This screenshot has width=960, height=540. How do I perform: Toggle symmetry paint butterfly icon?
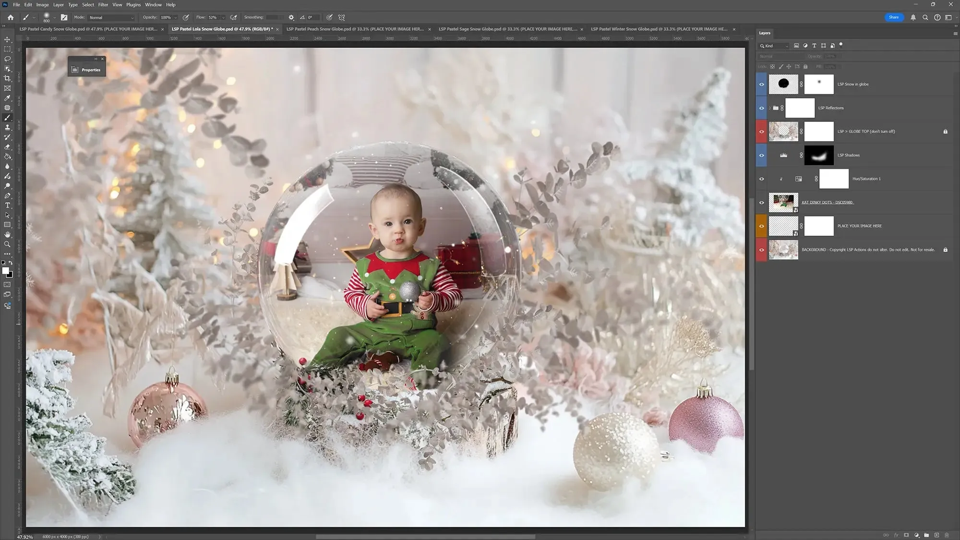pyautogui.click(x=342, y=17)
